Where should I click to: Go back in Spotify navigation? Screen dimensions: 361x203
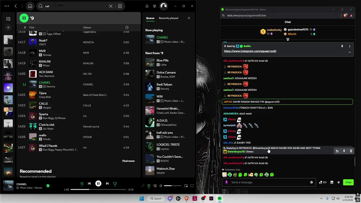[16, 6]
